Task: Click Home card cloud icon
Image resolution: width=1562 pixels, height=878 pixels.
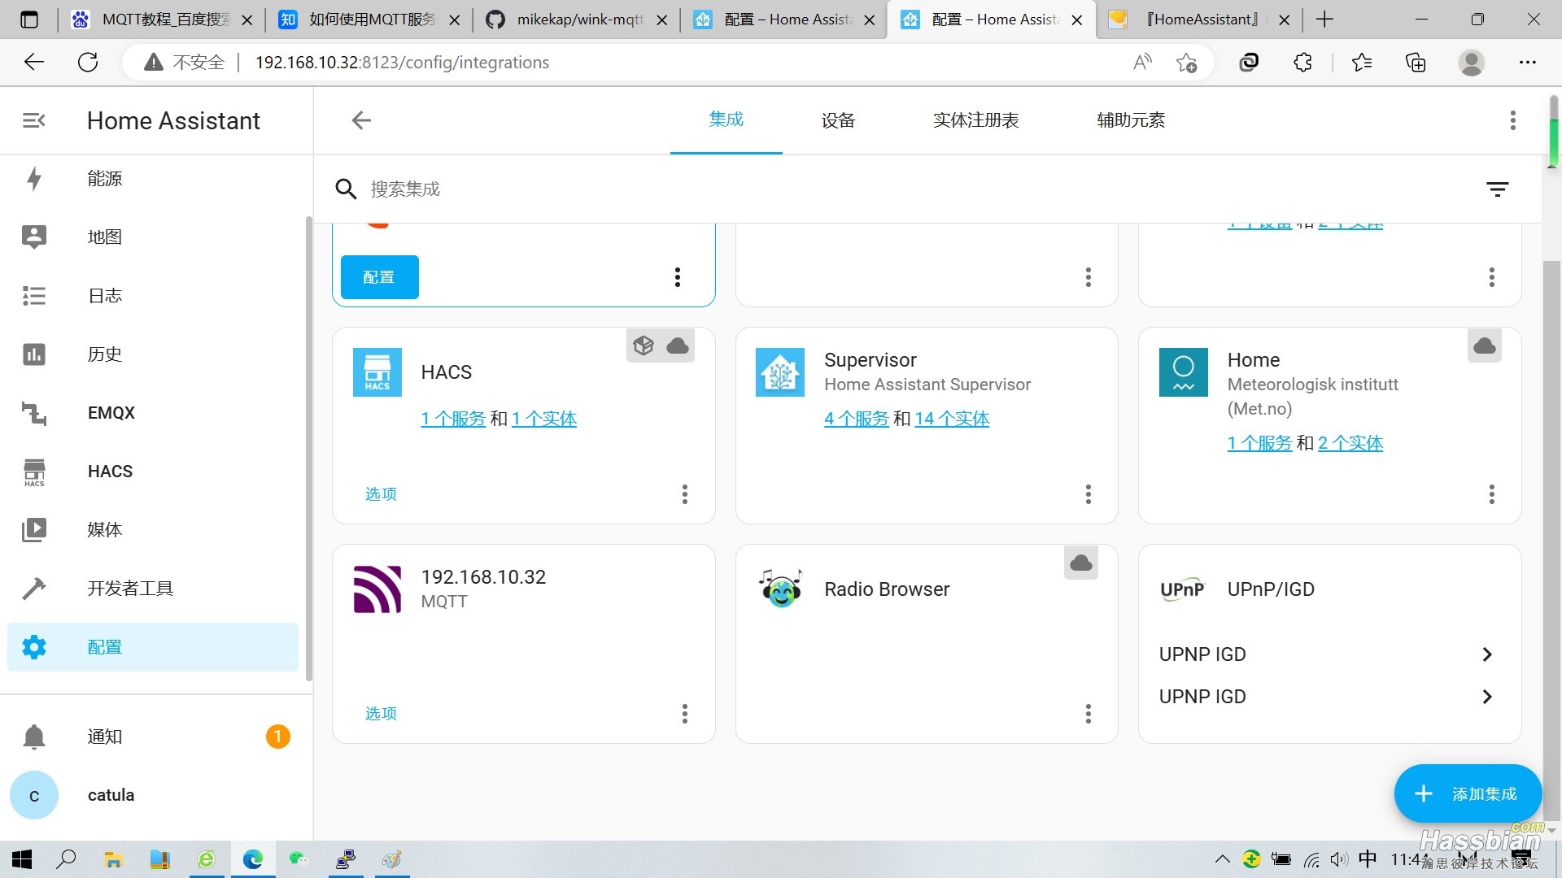Action: pyautogui.click(x=1485, y=346)
